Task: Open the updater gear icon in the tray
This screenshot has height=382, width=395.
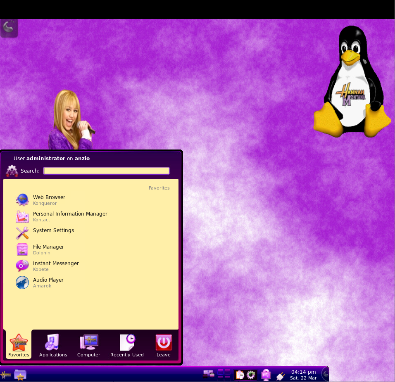Action: pyautogui.click(x=251, y=375)
